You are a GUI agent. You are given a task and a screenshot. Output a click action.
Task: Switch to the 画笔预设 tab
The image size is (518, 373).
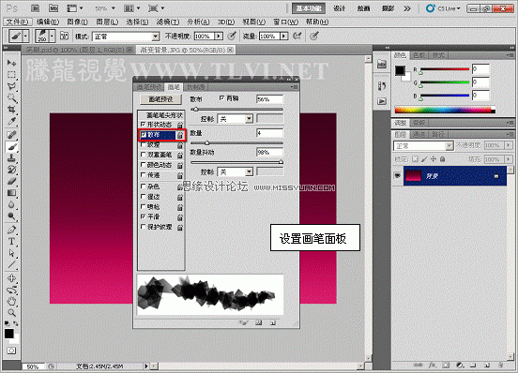click(x=148, y=87)
